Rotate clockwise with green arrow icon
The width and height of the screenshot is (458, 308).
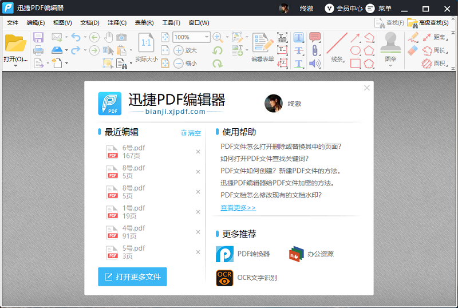pos(218,63)
